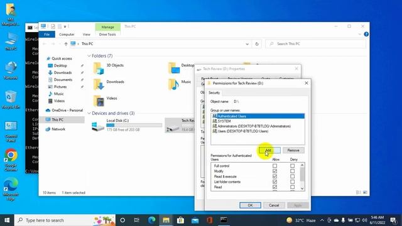The image size is (402, 226).
Task: Uncheck Allow for Modify permission
Action: click(274, 171)
